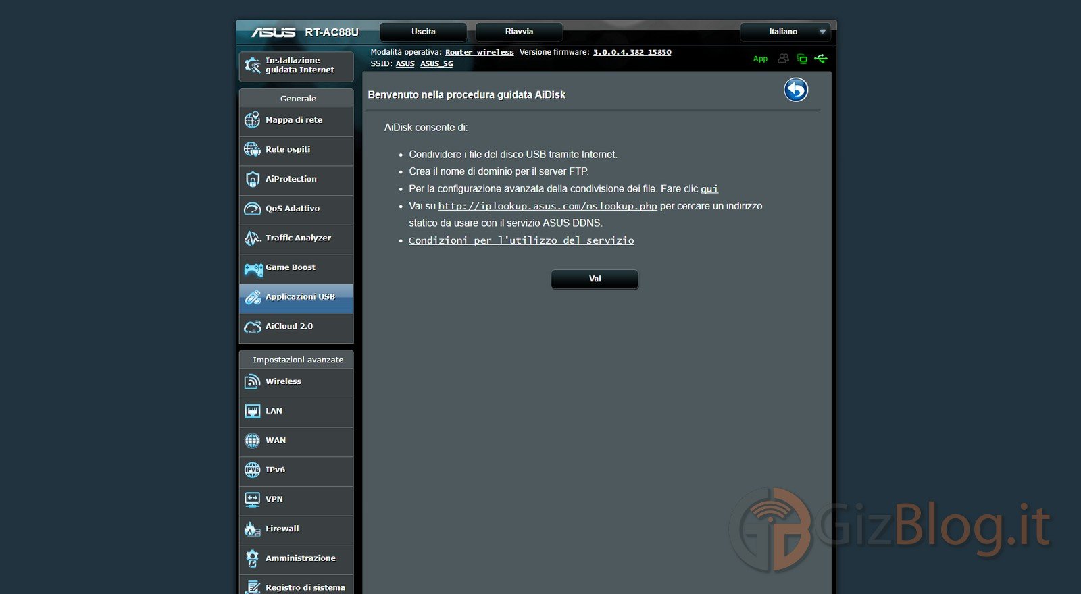Click the Vai button
Viewport: 1081px width, 594px height.
595,279
